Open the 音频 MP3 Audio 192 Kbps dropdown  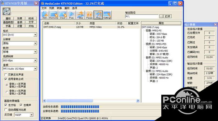coord(35,69)
